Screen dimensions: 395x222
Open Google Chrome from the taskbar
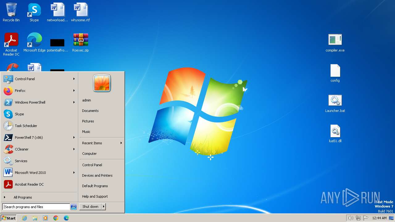(56, 218)
